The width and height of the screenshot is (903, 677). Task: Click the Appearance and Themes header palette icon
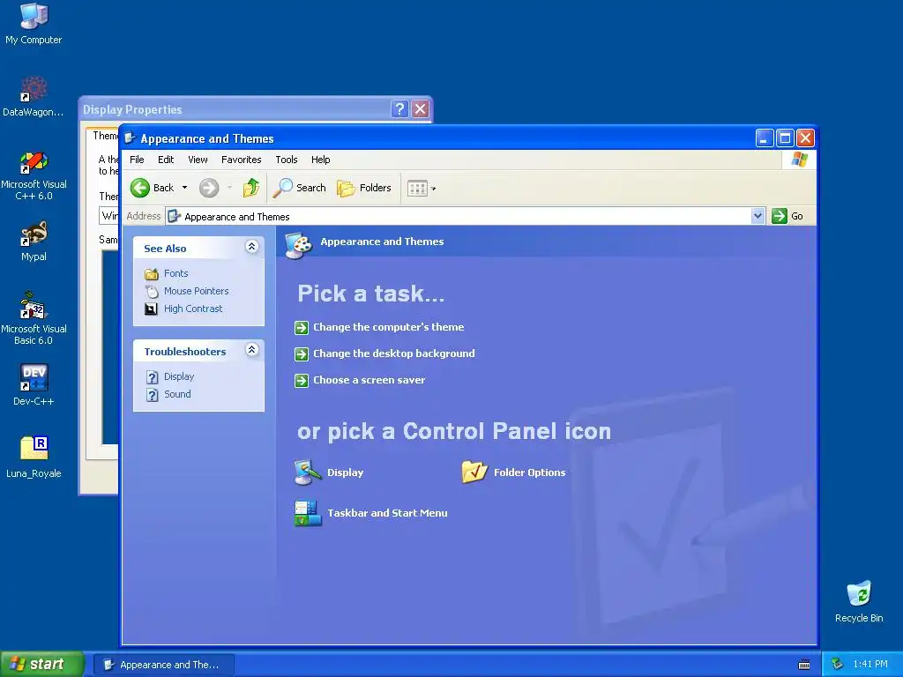tap(299, 245)
